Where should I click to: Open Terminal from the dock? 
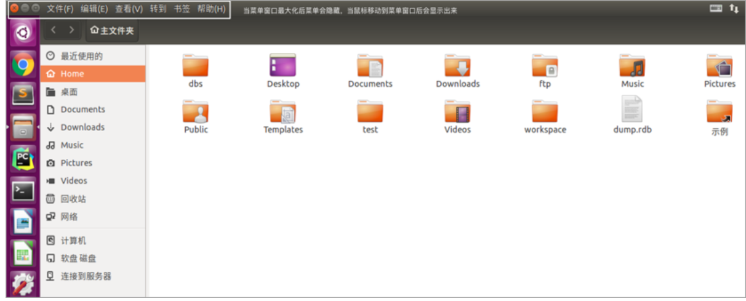coord(23,191)
